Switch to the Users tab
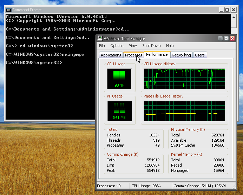243x195 pixels. point(200,55)
